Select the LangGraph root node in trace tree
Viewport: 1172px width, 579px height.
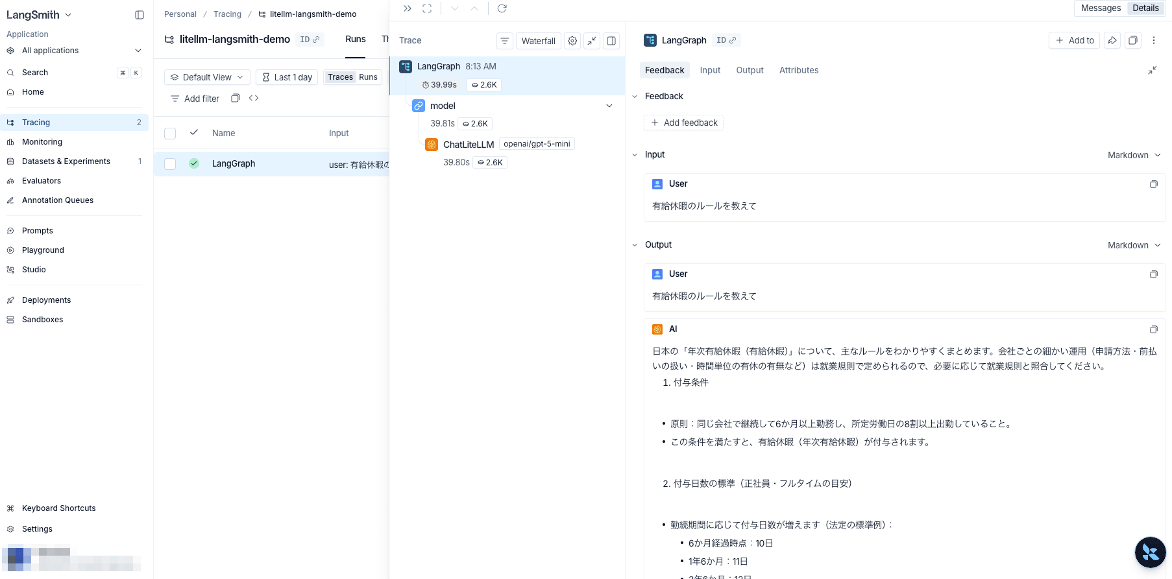pyautogui.click(x=507, y=76)
